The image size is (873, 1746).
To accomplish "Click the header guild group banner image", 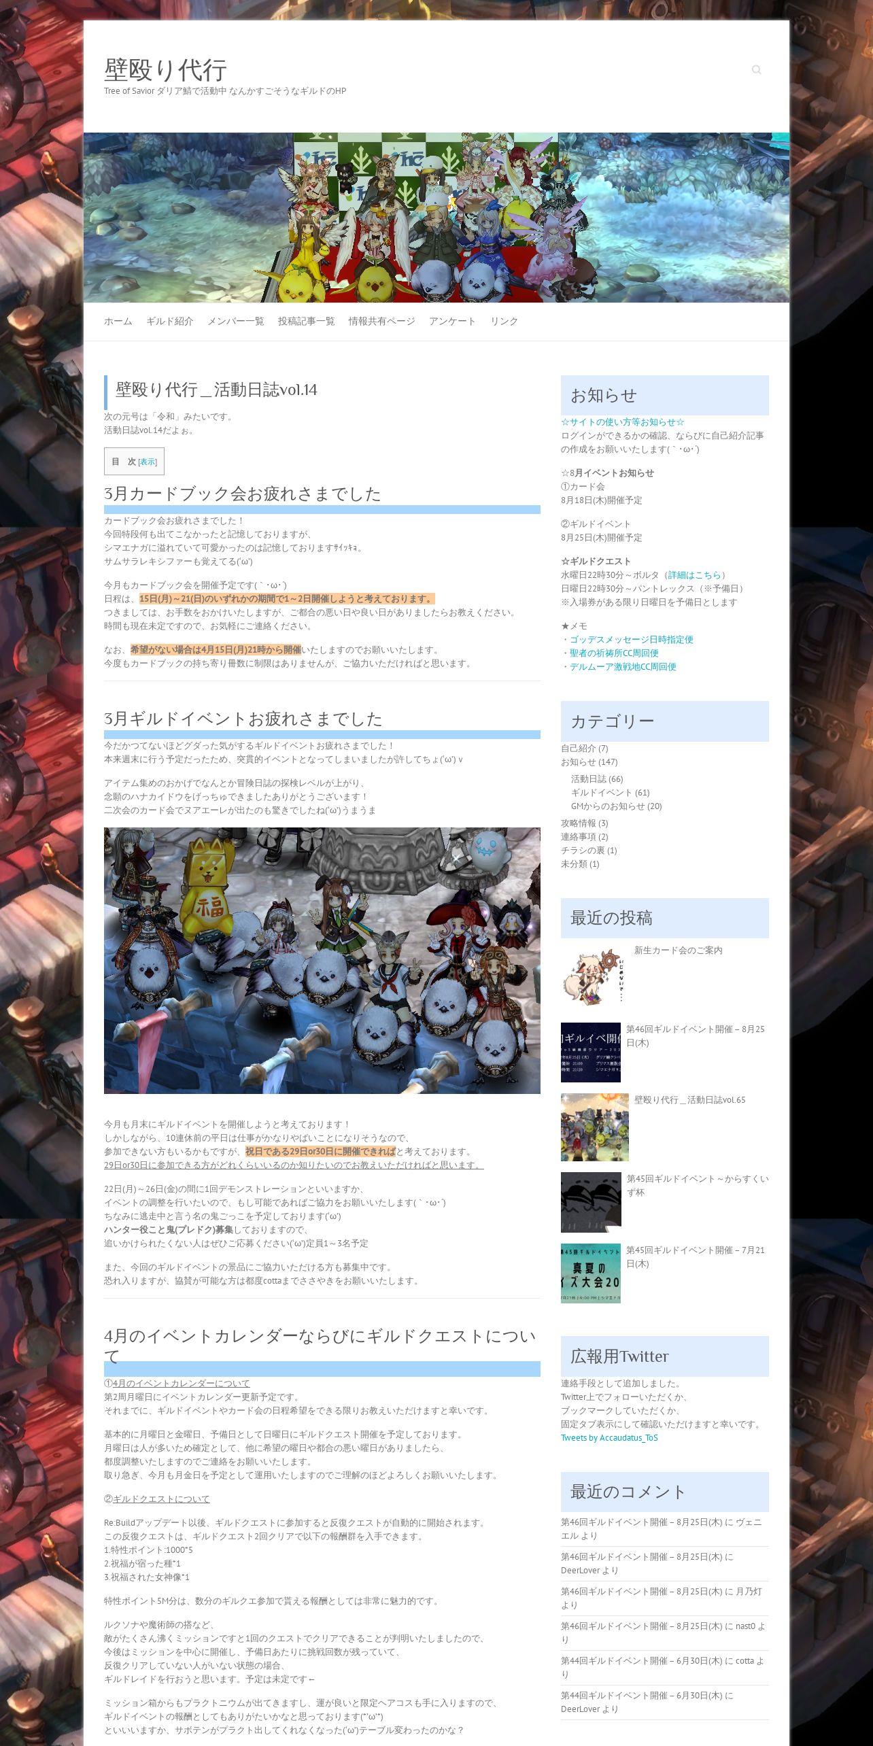I will coord(437,218).
